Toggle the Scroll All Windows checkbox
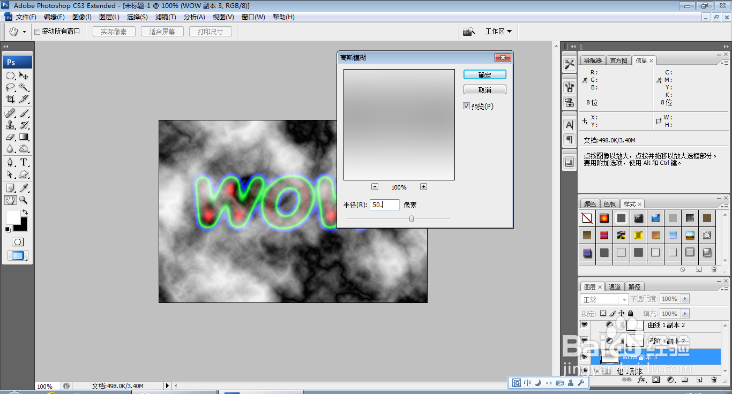732x394 pixels. click(38, 32)
